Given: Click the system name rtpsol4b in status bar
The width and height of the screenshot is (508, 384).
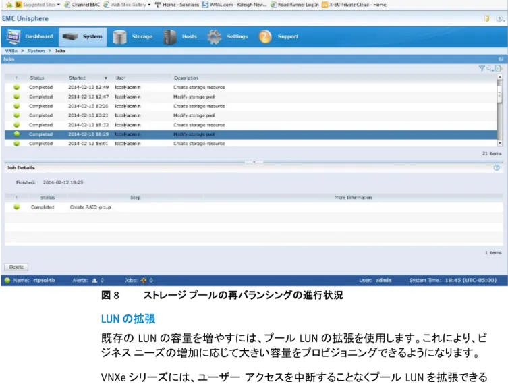Looking at the screenshot, I should tap(44, 281).
